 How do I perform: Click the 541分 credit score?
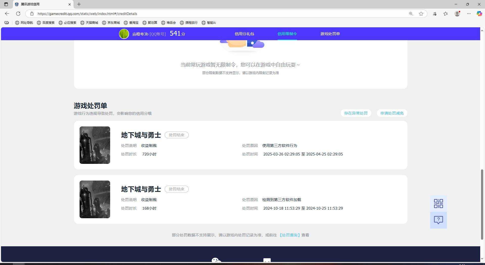pyautogui.click(x=177, y=34)
